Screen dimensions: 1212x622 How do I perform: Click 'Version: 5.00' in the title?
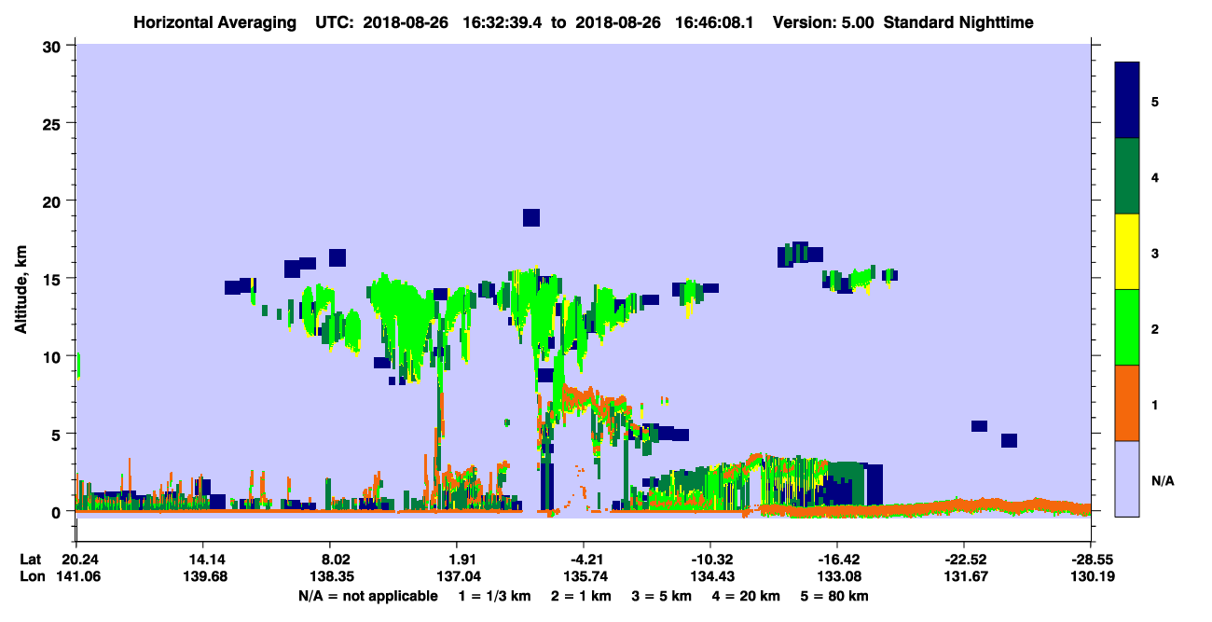(x=823, y=21)
